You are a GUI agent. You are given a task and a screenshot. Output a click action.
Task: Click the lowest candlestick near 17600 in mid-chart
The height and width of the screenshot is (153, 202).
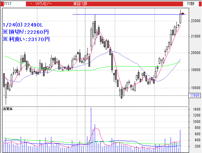[x=121, y=93]
